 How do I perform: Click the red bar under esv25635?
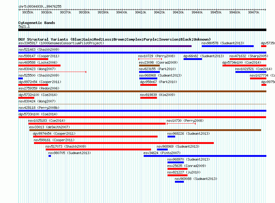click(x=177, y=169)
